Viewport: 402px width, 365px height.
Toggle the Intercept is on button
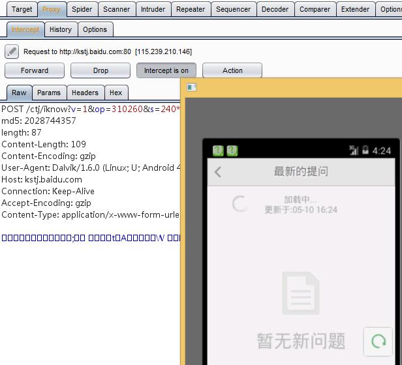tap(166, 70)
